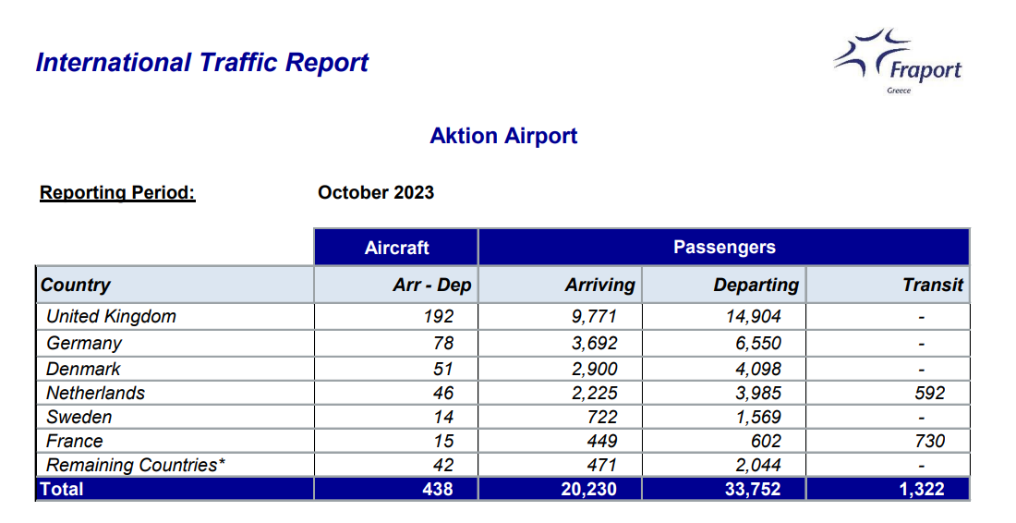Click the Aktion Airport heading
The image size is (1016, 523).
click(x=503, y=136)
